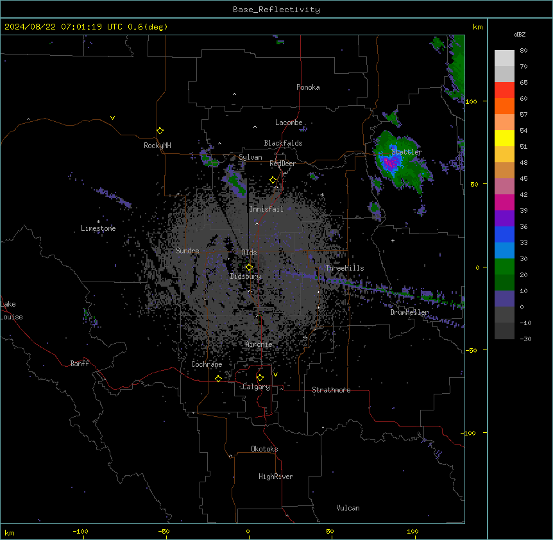Click the magenta storm core near Stettler
The height and width of the screenshot is (540, 553).
pyautogui.click(x=389, y=163)
